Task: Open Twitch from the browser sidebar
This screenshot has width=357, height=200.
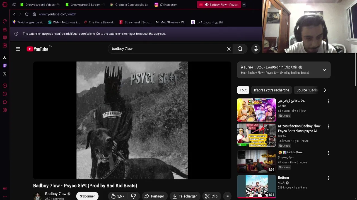Action: (5, 66)
